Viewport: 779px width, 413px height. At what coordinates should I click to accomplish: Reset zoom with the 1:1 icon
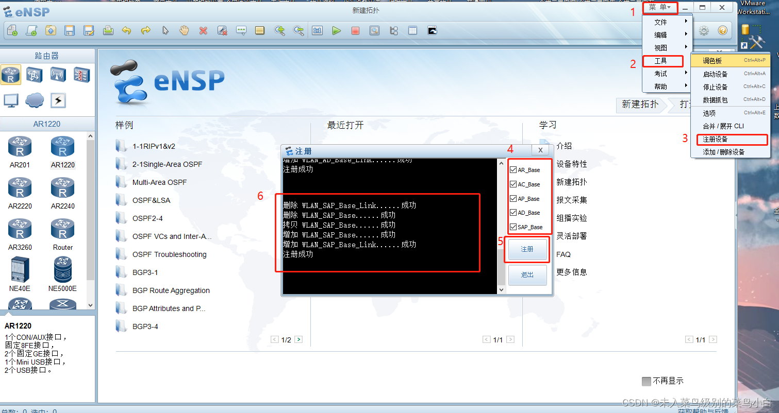(317, 30)
